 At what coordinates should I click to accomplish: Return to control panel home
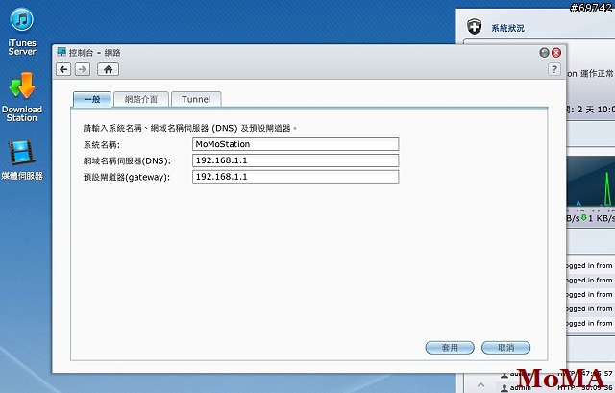click(x=109, y=69)
